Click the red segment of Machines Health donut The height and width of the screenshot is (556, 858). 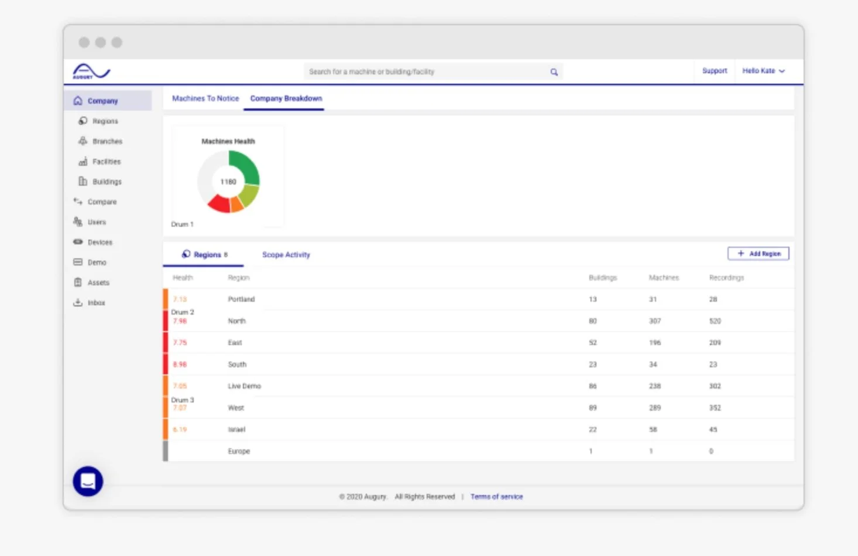(x=220, y=204)
